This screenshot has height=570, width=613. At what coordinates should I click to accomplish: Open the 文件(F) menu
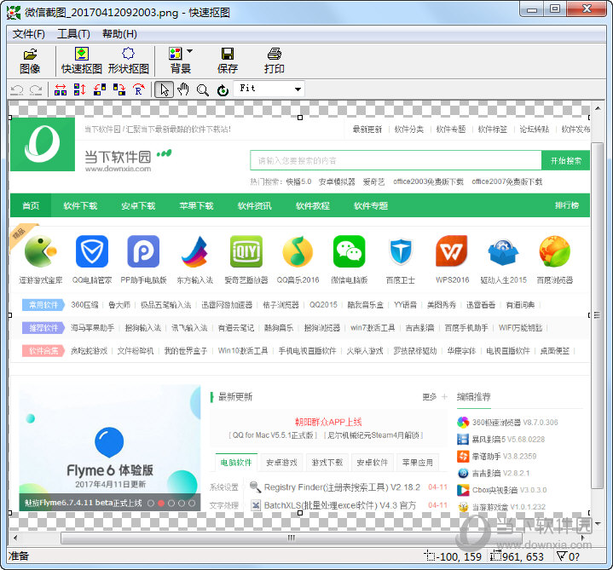tap(28, 34)
